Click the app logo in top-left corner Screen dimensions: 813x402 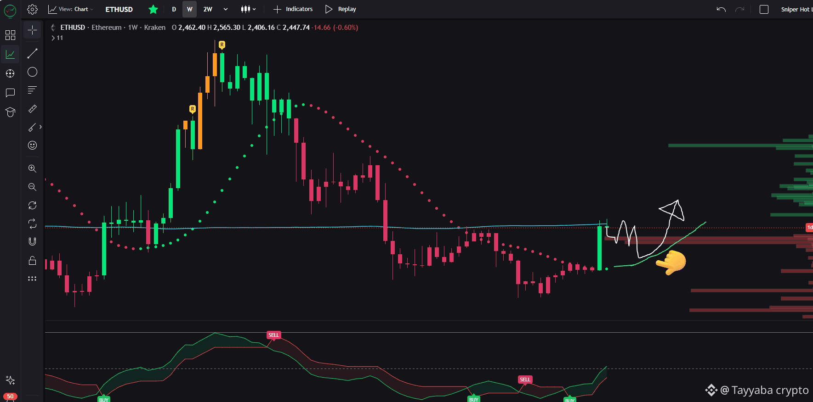[x=10, y=11]
